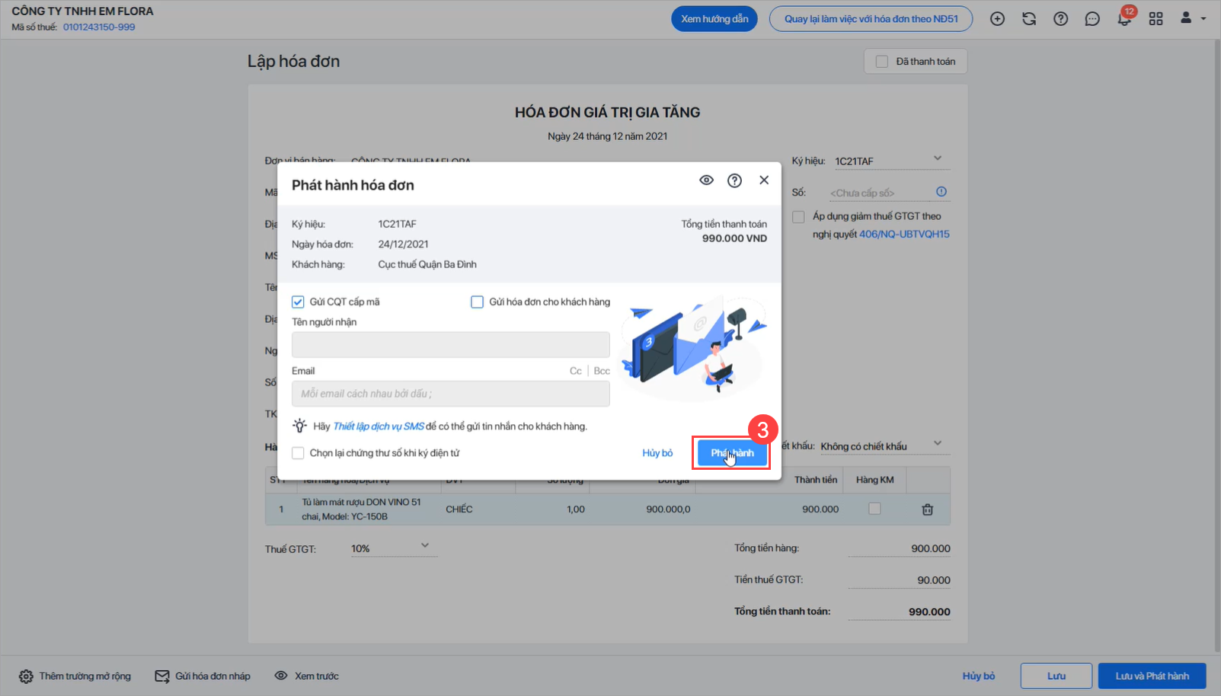Click the settings gear Thêm trường mở rộng
The height and width of the screenshot is (696, 1221).
[75, 676]
